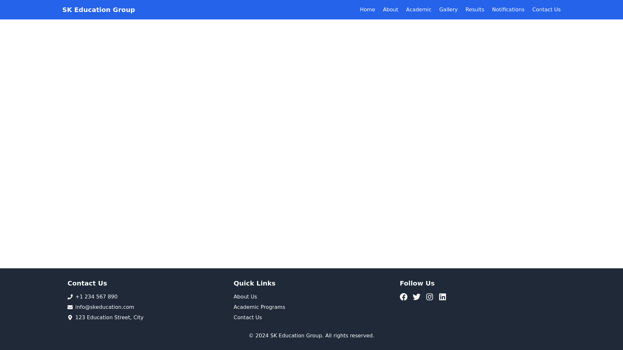Open the LinkedIn social icon
Viewport: 623px width, 350px height.
pyautogui.click(x=442, y=297)
